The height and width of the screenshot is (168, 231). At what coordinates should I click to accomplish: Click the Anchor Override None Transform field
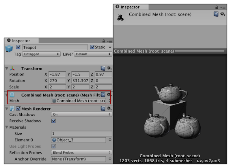tap(78, 159)
